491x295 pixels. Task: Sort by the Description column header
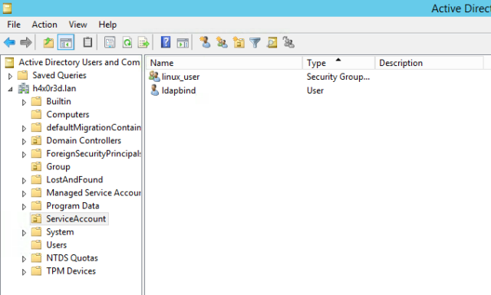[x=430, y=63]
